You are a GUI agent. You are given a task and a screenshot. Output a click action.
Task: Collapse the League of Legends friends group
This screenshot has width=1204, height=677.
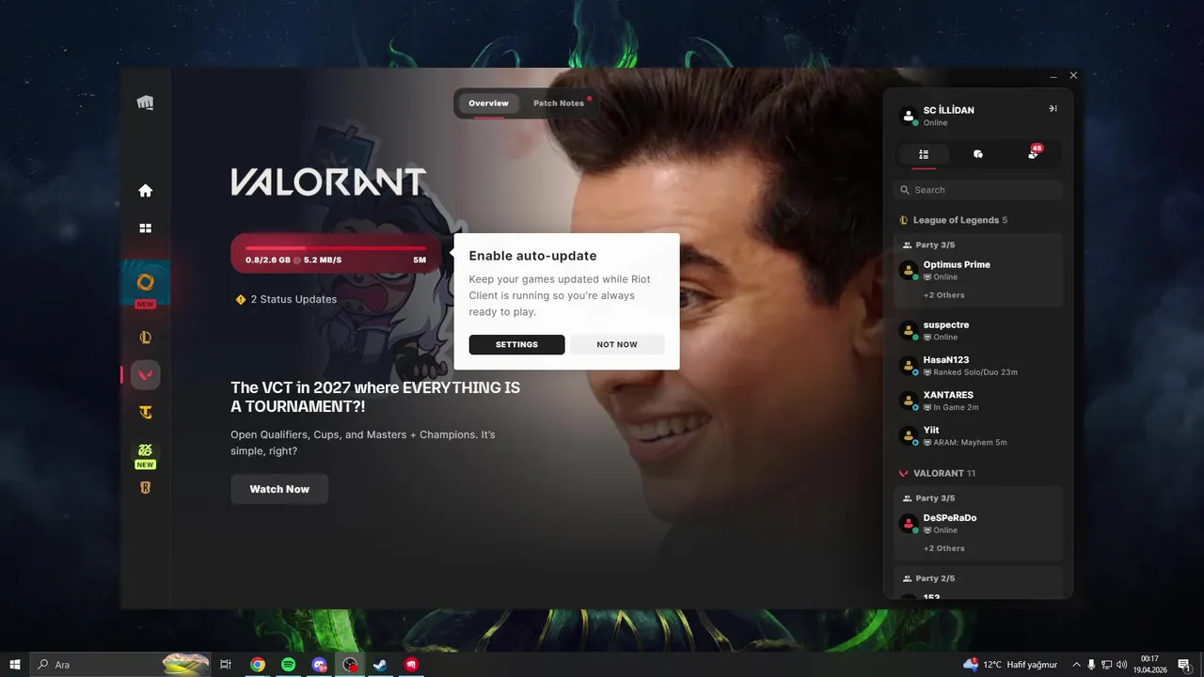point(954,220)
